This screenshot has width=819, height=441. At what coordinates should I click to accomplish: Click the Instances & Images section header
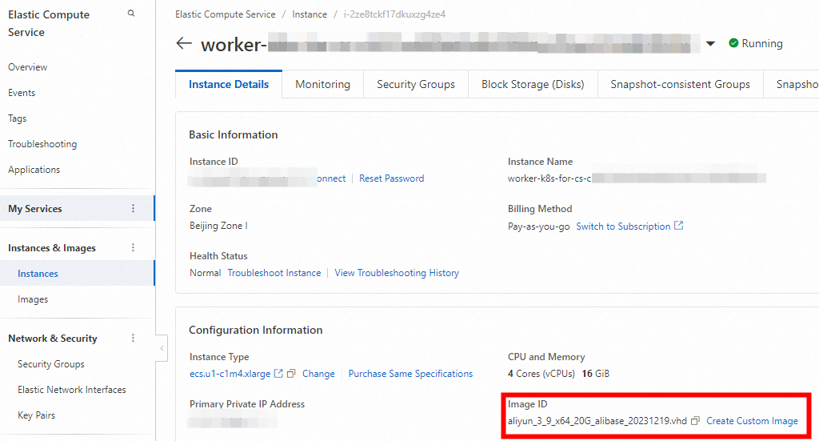point(52,247)
